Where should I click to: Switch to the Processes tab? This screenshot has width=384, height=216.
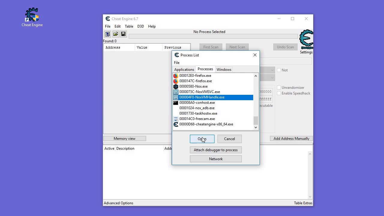(x=205, y=69)
